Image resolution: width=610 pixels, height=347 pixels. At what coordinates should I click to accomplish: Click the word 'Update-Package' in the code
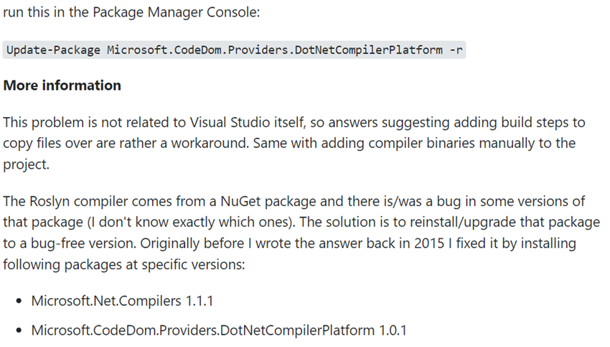[x=53, y=50]
